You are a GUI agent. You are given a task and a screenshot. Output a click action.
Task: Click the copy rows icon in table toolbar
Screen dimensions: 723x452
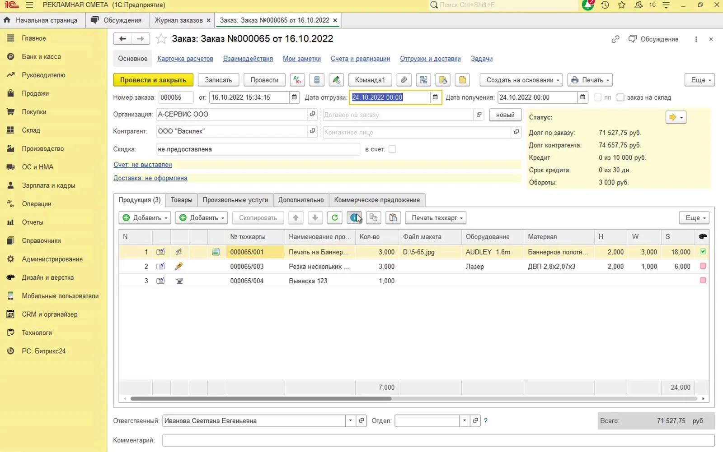373,218
